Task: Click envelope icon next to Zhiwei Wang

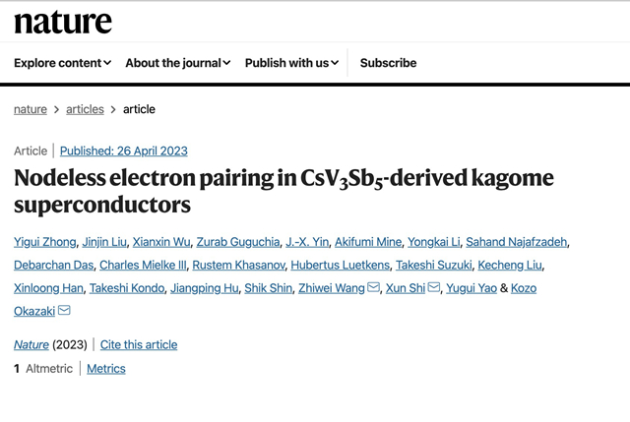Action: pos(373,287)
